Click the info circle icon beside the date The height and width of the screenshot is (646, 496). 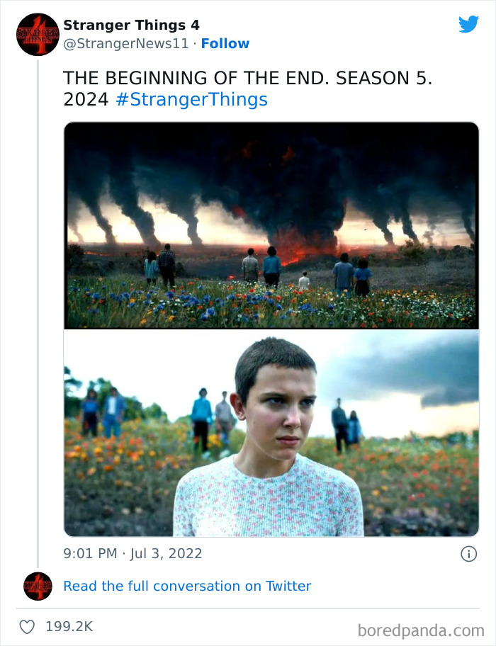(x=468, y=554)
